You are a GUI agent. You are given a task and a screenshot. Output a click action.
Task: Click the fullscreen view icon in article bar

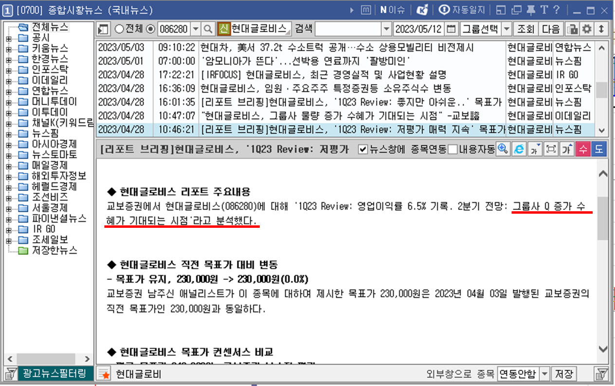[551, 149]
